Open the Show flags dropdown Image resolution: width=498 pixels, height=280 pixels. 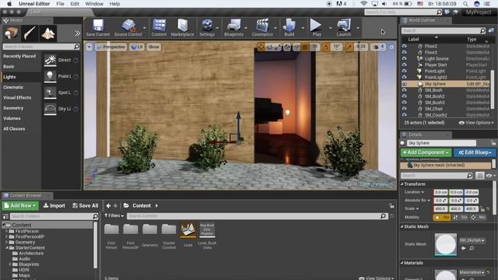(154, 47)
